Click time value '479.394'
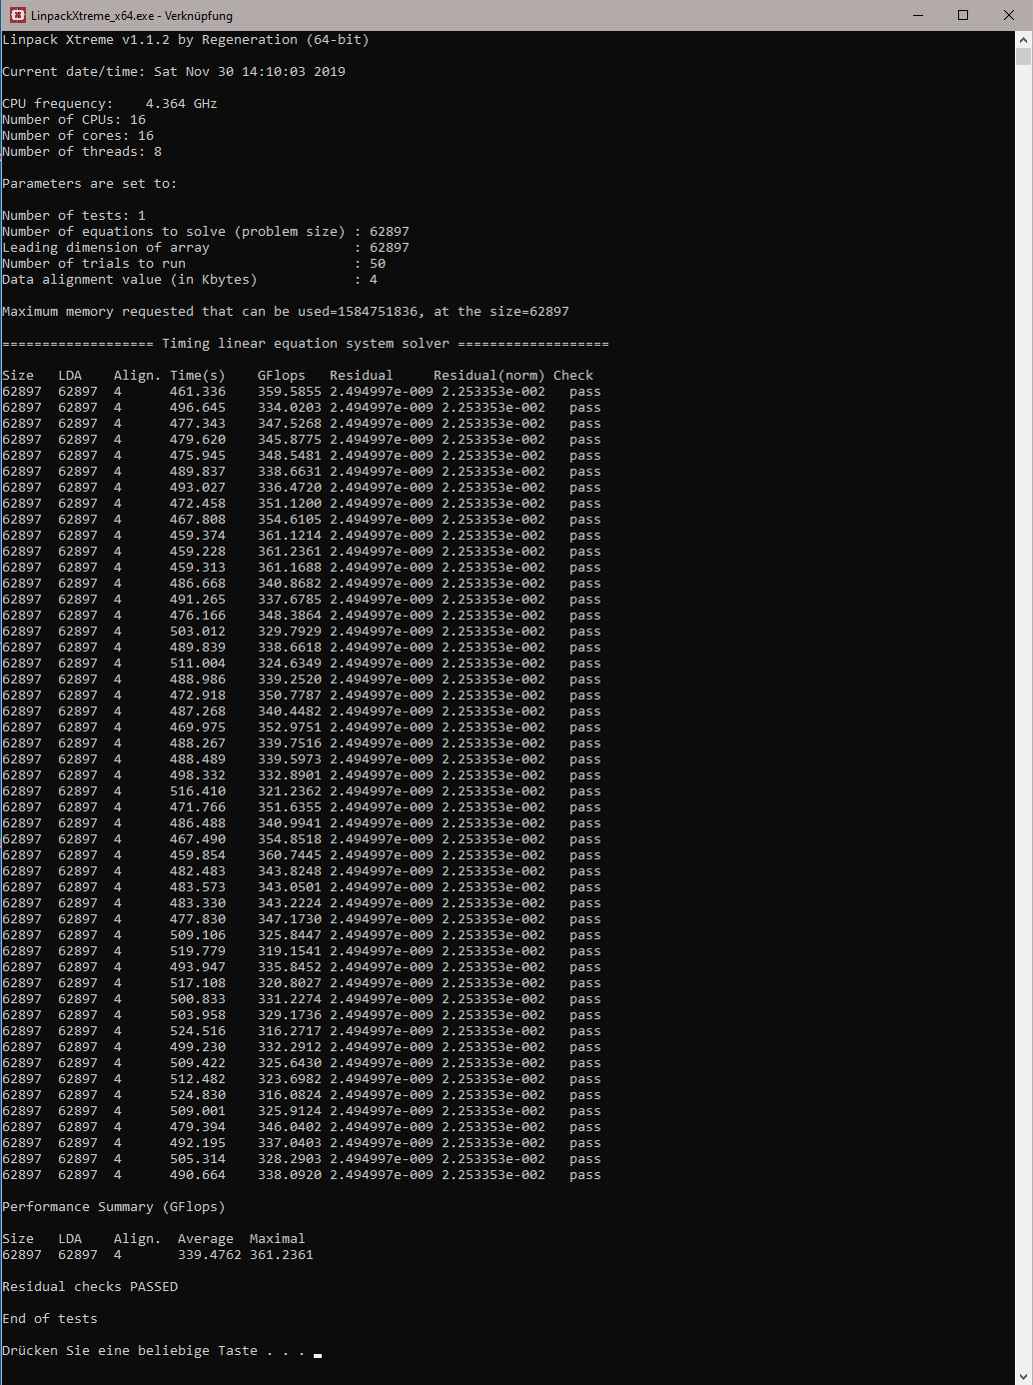 pos(198,1127)
